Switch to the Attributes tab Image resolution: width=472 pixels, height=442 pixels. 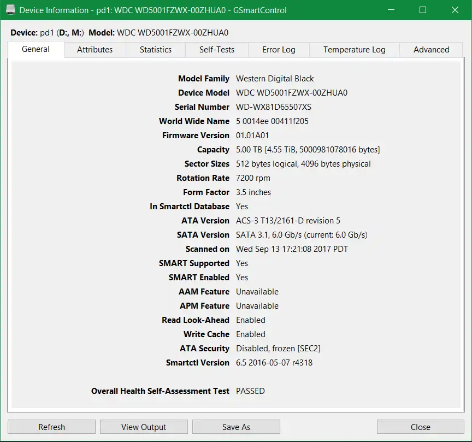coord(94,49)
